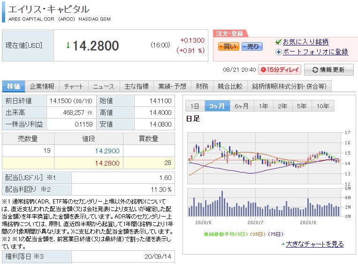358x264 pixels.
Task: Click the green down arrow price icon
Action: click(68, 45)
